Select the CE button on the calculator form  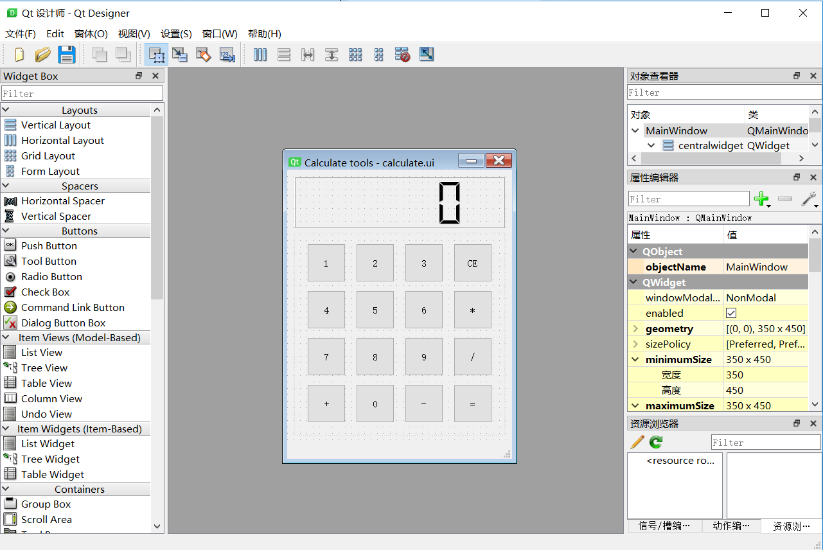coord(473,263)
